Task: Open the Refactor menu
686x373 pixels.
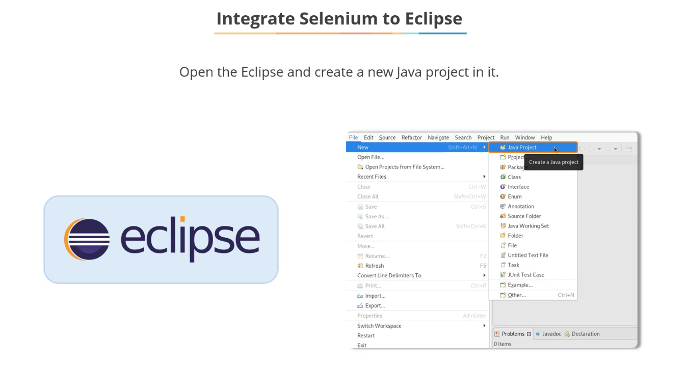Action: (x=411, y=137)
